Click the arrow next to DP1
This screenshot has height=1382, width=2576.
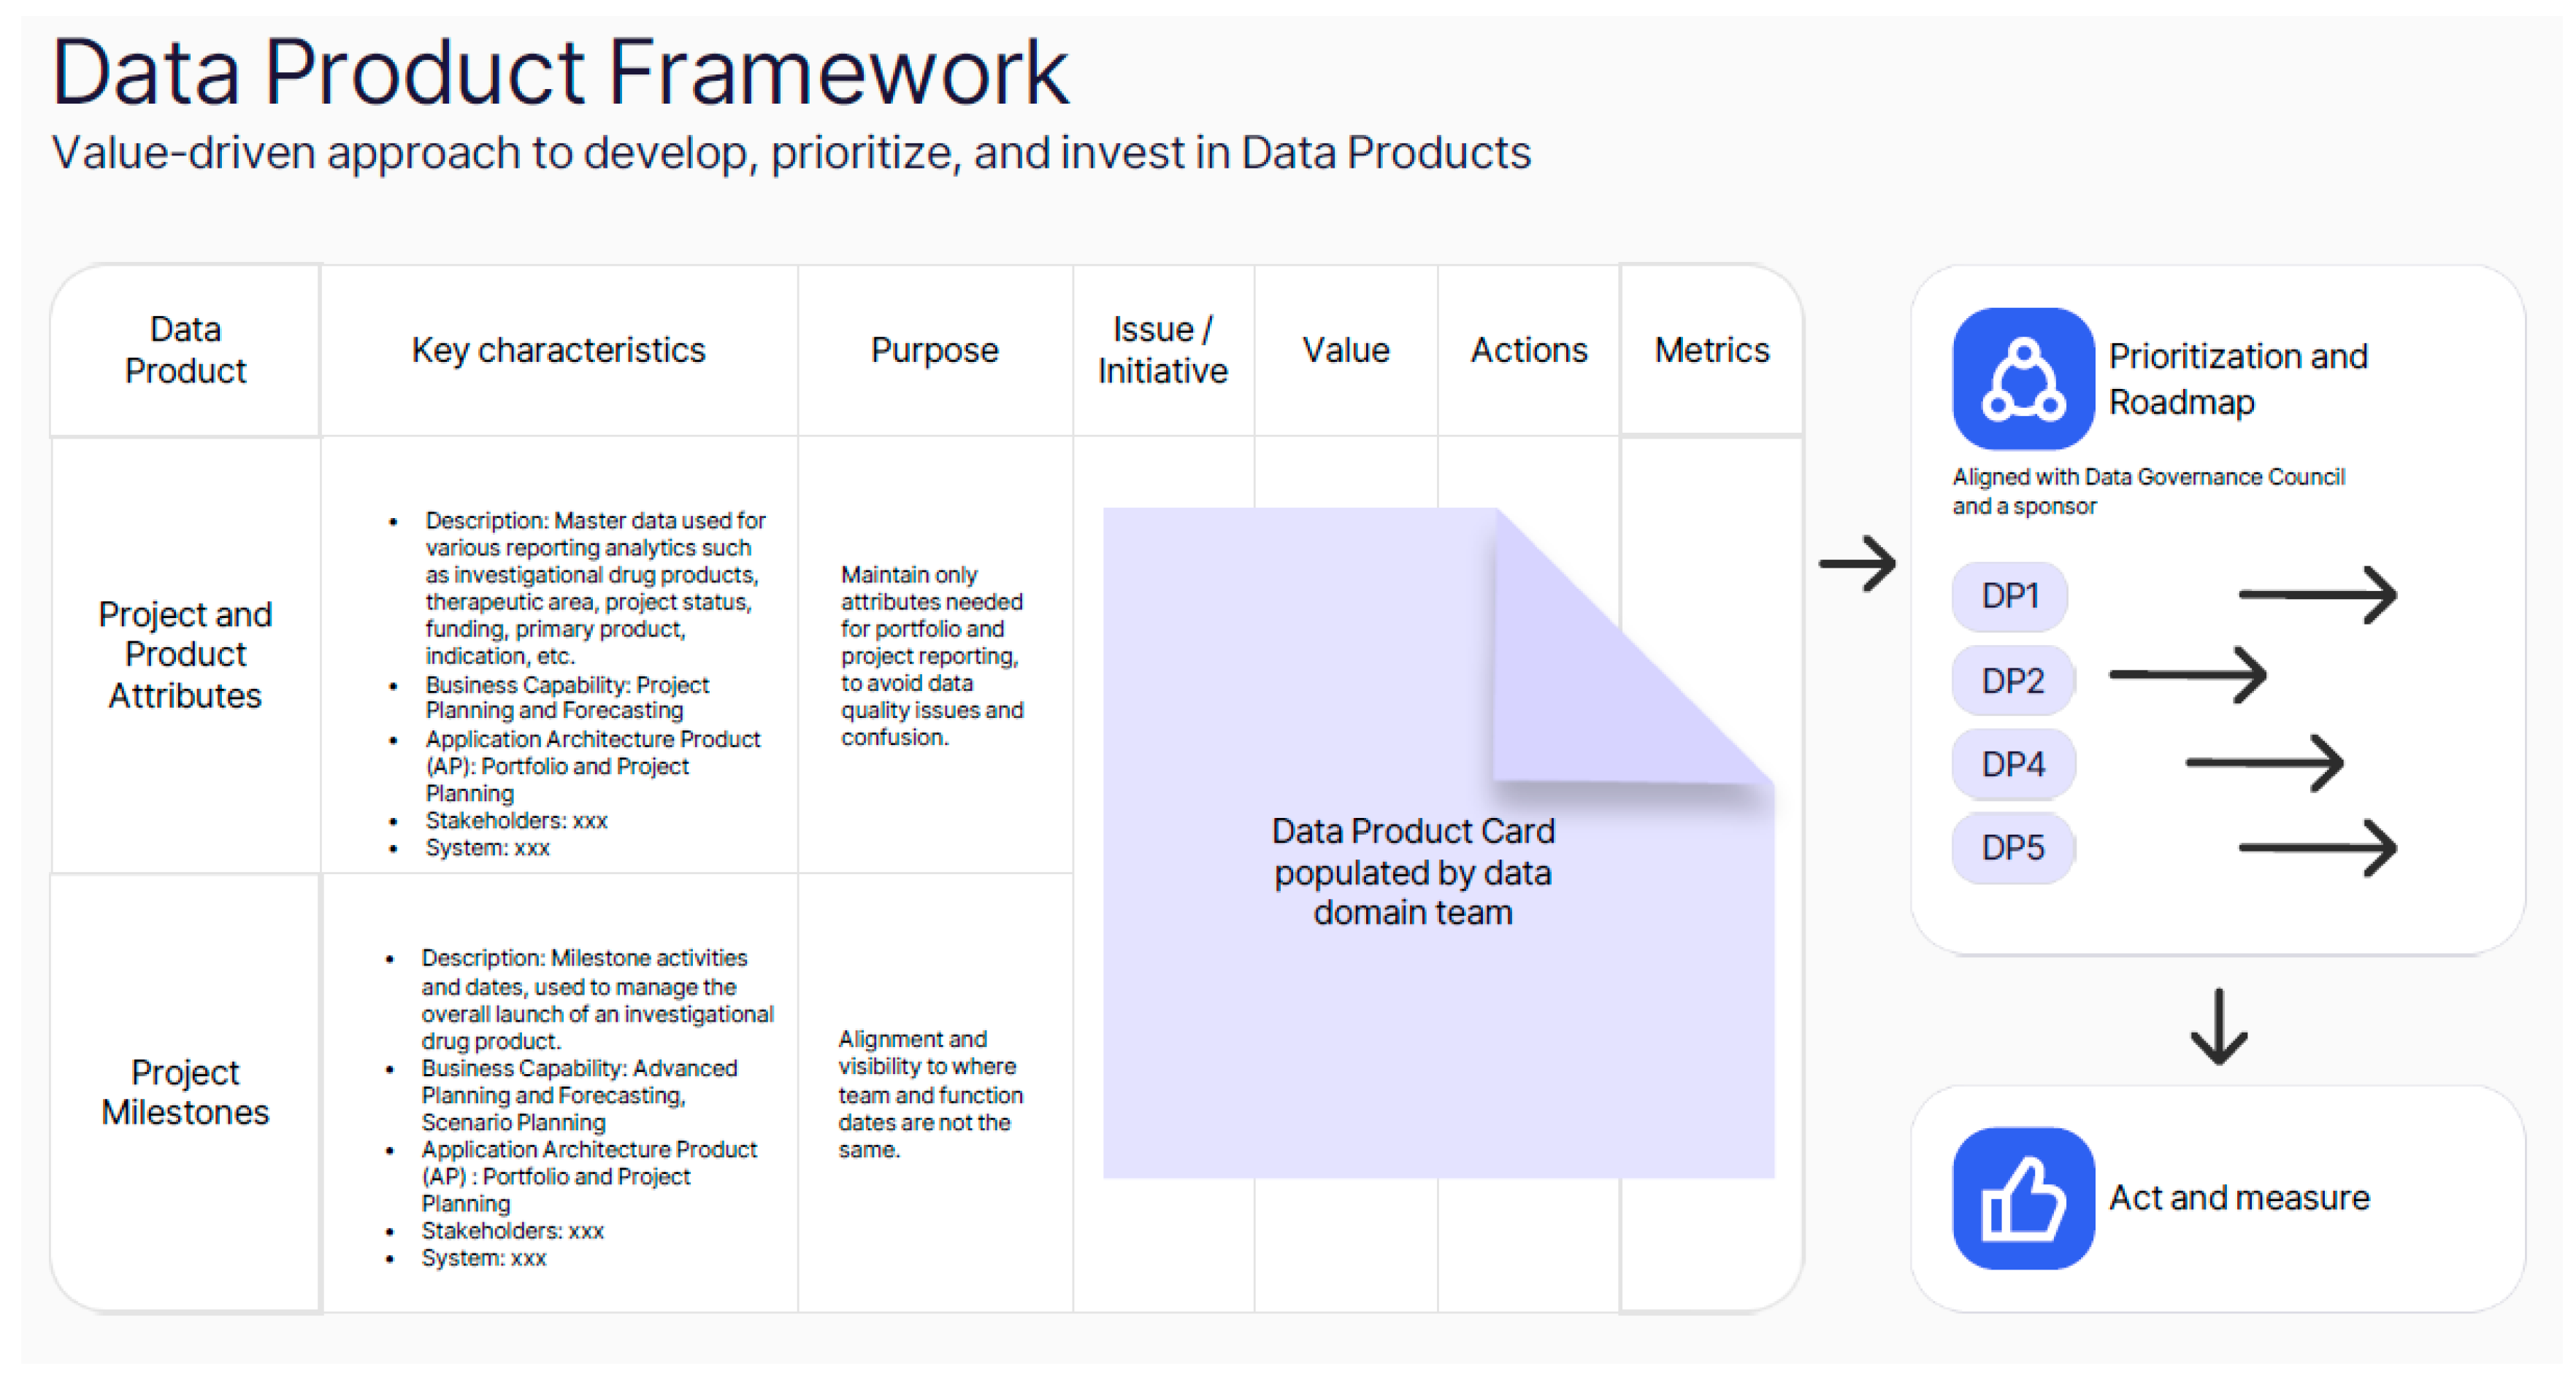point(2317,595)
